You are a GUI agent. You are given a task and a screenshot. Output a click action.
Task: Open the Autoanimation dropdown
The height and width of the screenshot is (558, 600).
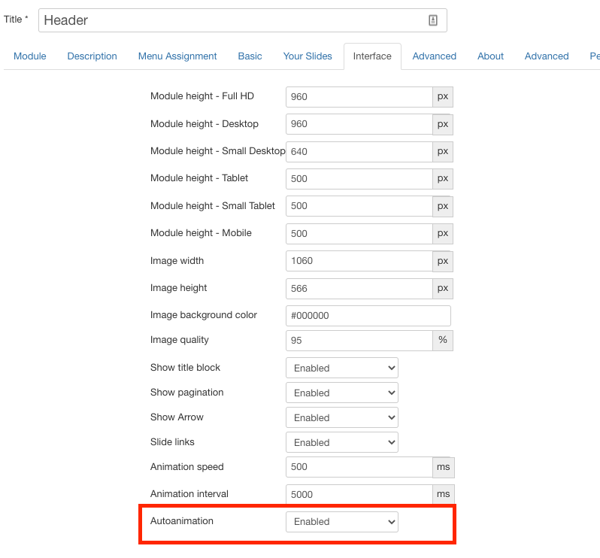341,522
